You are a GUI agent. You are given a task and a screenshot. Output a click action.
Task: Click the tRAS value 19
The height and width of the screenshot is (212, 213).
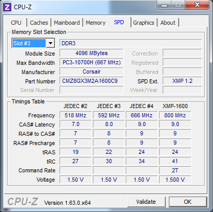75,152
